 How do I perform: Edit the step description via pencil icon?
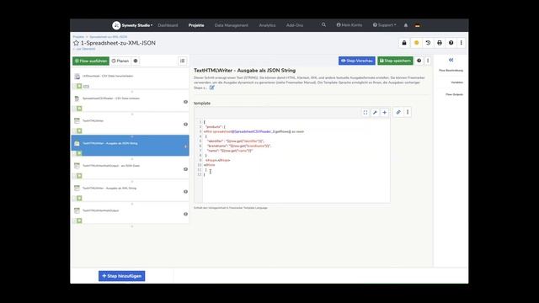[x=211, y=88]
